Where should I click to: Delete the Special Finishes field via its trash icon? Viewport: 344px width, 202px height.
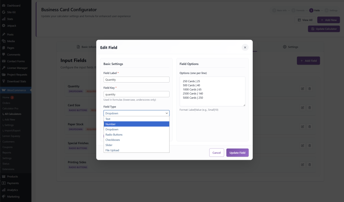[310, 145]
